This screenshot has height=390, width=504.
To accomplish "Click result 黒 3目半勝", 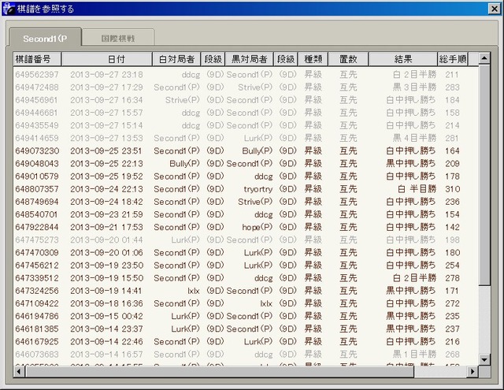I will click(x=414, y=87).
